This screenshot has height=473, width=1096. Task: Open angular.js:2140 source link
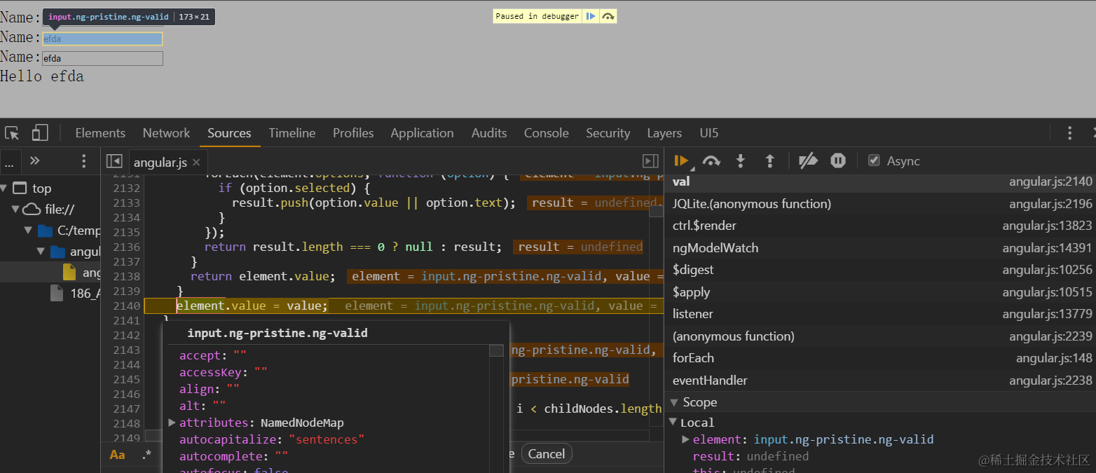pos(1050,182)
